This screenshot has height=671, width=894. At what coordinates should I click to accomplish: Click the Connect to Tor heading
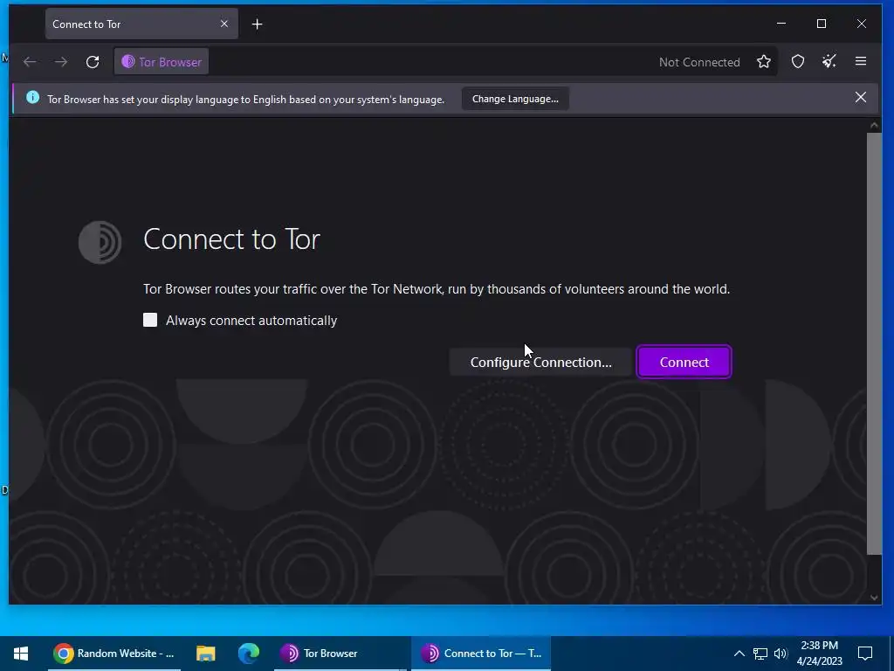231,239
